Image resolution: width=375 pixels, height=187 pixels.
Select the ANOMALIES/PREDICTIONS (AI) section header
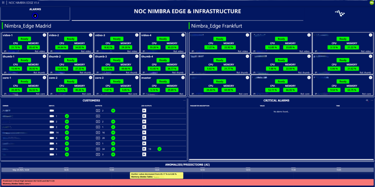pyautogui.click(x=187, y=165)
